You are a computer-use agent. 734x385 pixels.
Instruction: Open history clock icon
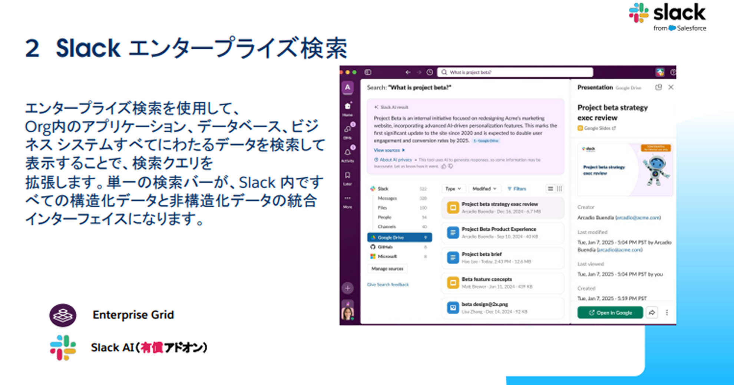pos(430,72)
